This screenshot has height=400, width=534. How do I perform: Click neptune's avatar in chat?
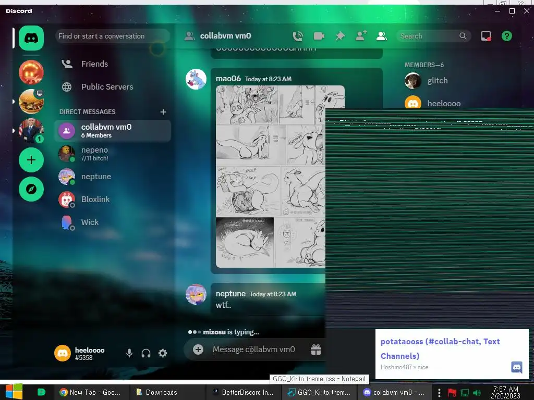click(x=196, y=295)
